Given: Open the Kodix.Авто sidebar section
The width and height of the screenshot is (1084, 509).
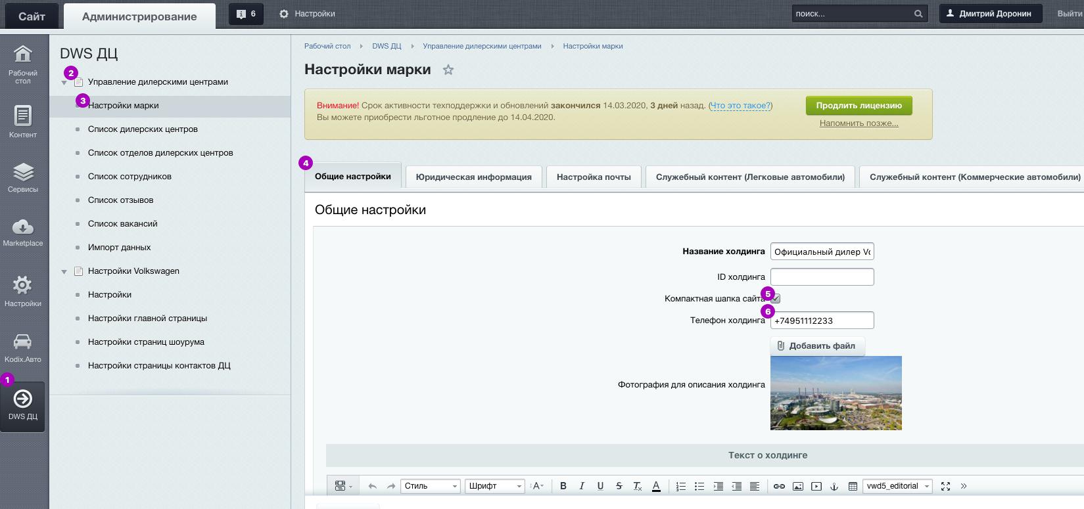Looking at the screenshot, I should coord(23,348).
